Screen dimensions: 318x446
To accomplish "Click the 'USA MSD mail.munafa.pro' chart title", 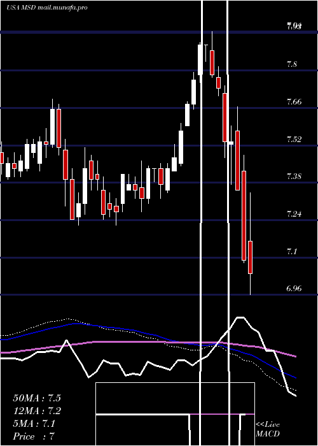I will click(47, 8).
